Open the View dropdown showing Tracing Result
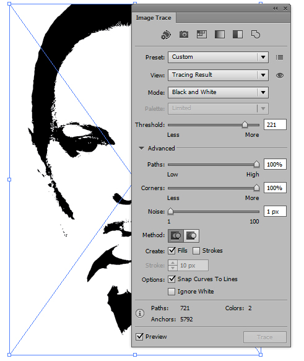Image resolution: width=304 pixels, height=361 pixels. [218, 75]
